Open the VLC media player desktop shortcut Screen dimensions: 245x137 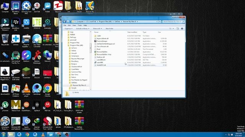click(x=26, y=90)
